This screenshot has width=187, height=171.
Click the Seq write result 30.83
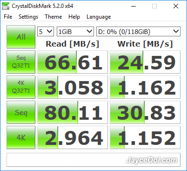145,112
